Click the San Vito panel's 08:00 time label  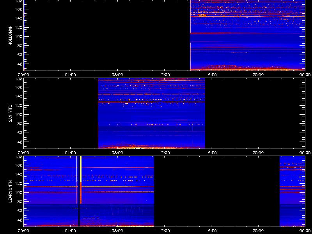pyautogui.click(x=117, y=153)
